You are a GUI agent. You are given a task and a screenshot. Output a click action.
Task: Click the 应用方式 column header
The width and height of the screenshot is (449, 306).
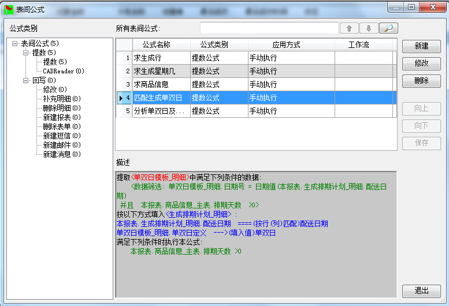pos(291,44)
